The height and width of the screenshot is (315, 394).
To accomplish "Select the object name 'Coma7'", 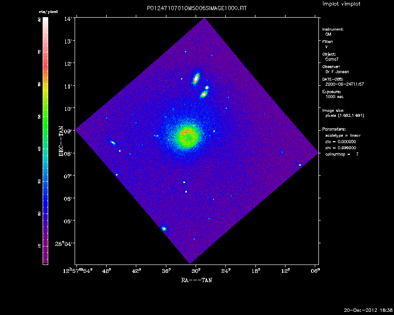I will [x=332, y=59].
